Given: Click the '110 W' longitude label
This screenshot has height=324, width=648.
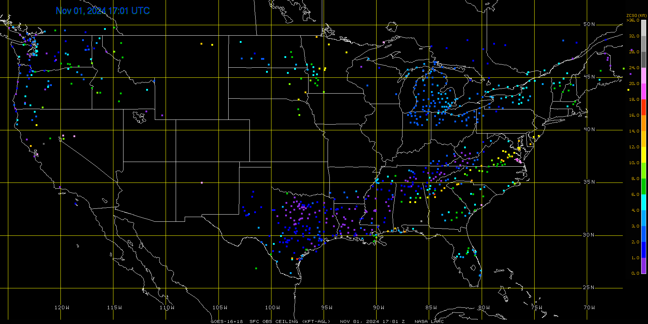Looking at the screenshot, I should click(167, 307).
